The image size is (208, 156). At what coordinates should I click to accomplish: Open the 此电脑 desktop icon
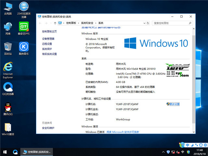click(x=8, y=8)
